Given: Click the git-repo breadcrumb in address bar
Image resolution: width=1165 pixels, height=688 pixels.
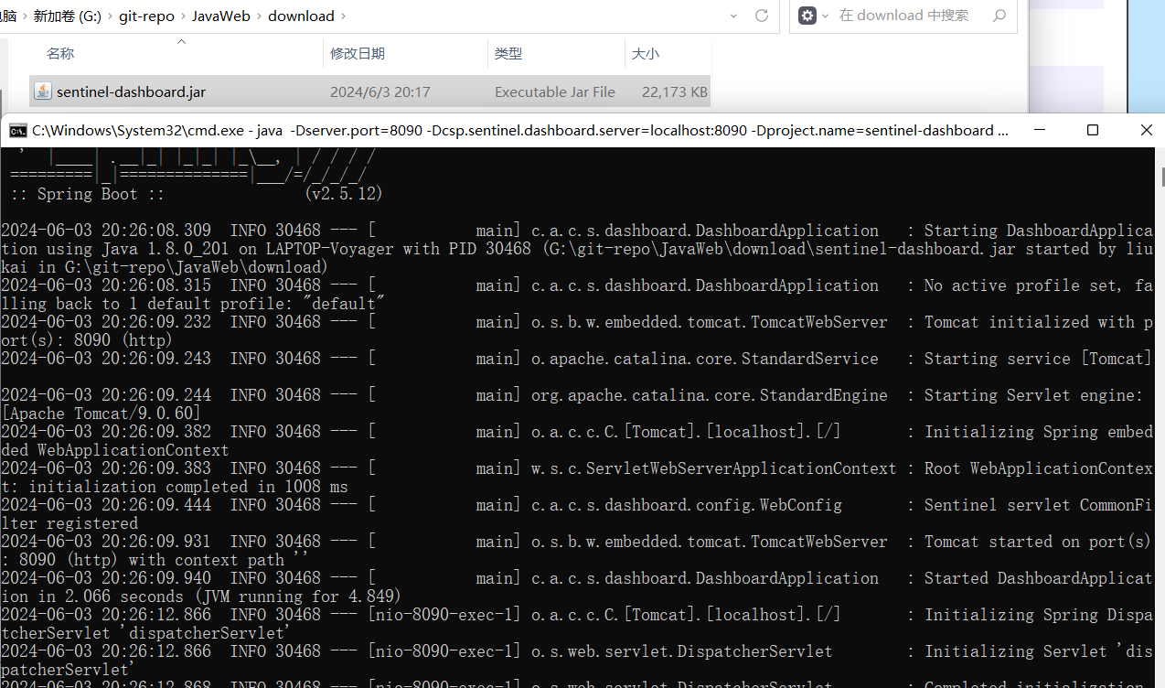Looking at the screenshot, I should (146, 16).
